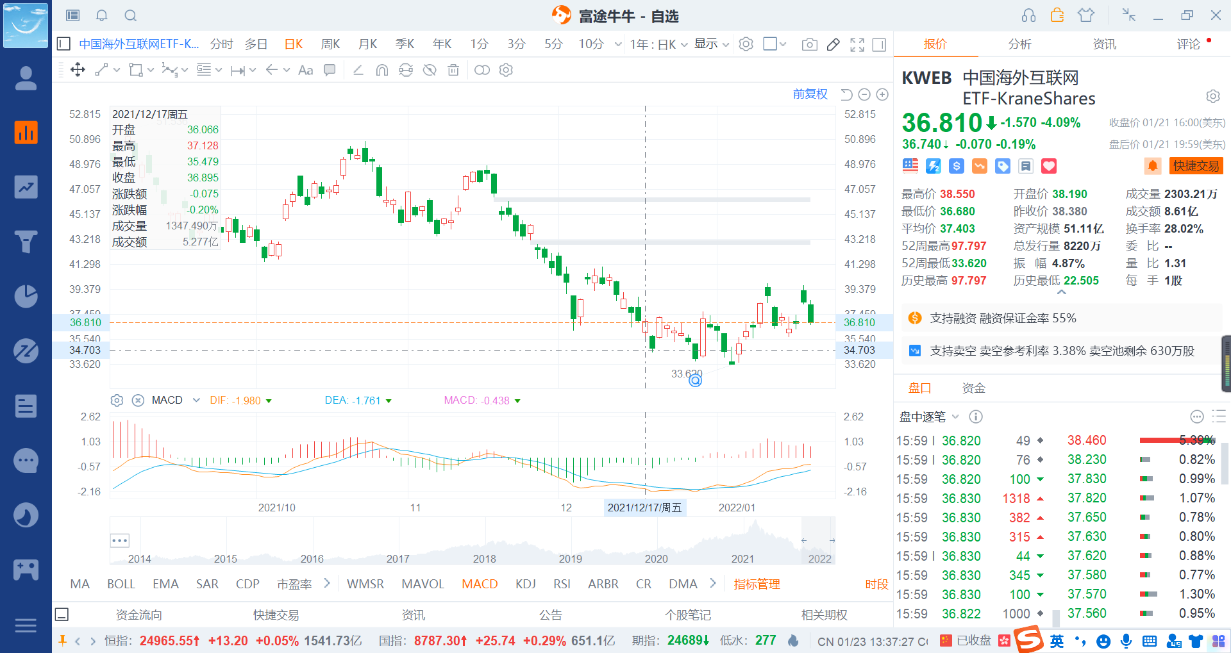This screenshot has width=1231, height=653.
Task: Toggle favorite heart for KWEB
Action: tap(1048, 166)
